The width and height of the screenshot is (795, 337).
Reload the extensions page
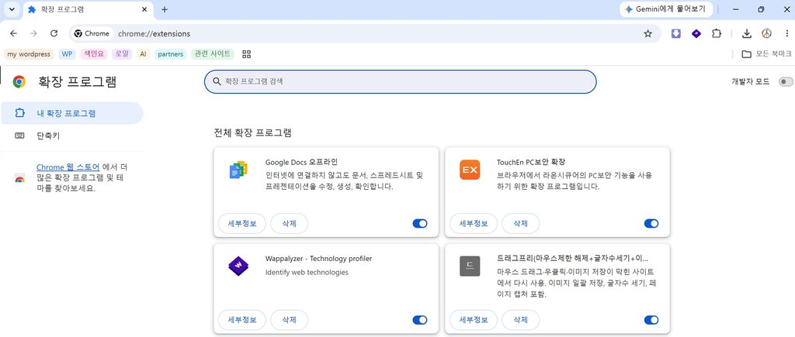click(54, 33)
